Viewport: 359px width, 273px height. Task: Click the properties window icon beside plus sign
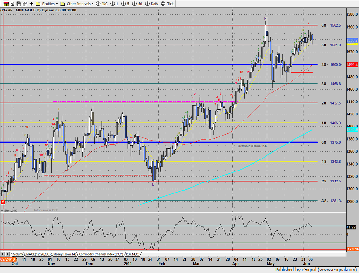(25, 4)
